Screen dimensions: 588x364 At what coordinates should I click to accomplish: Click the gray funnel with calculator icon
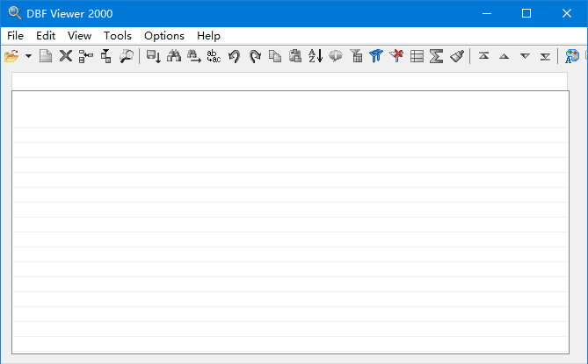356,56
